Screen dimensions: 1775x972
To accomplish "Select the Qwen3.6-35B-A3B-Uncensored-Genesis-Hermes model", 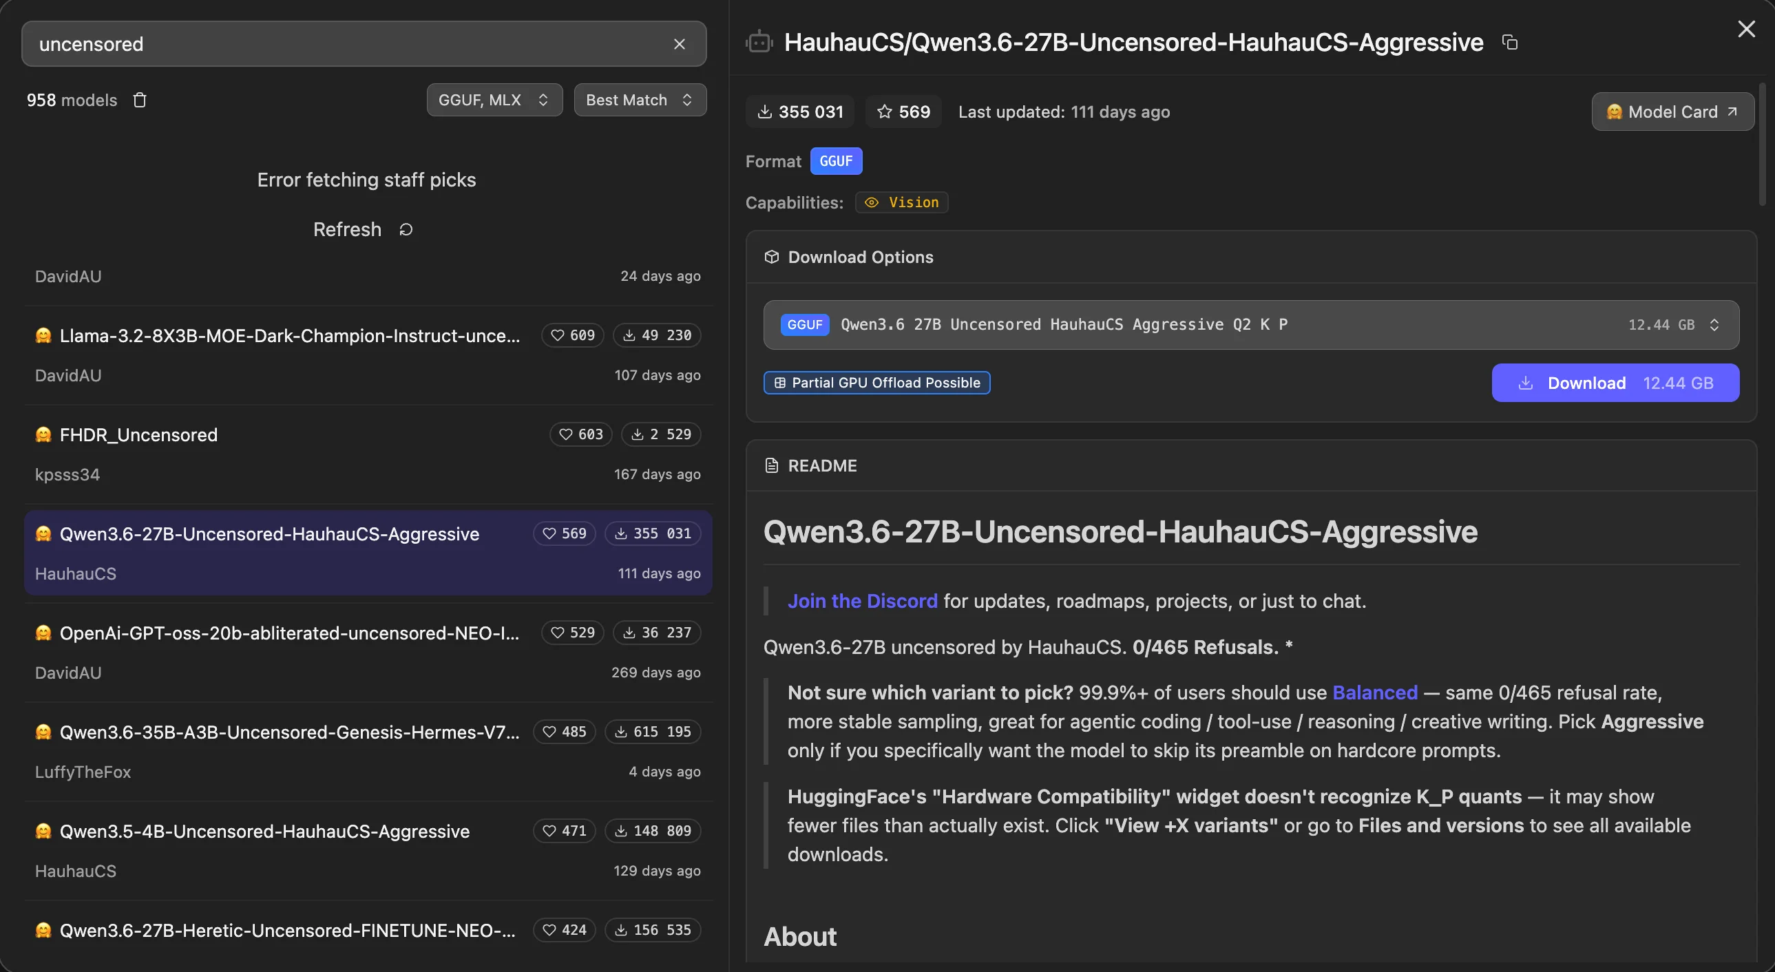I will coord(368,752).
